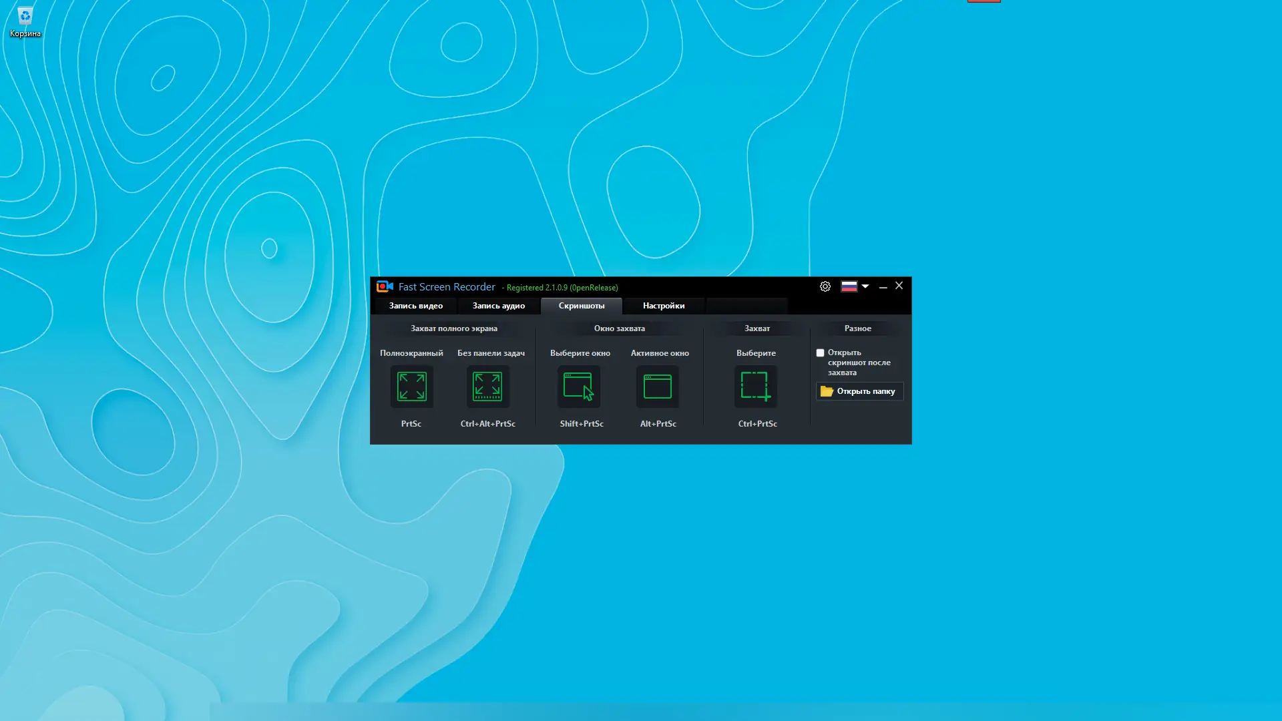1282x721 pixels.
Task: Click the Russian flag language selector
Action: [849, 286]
